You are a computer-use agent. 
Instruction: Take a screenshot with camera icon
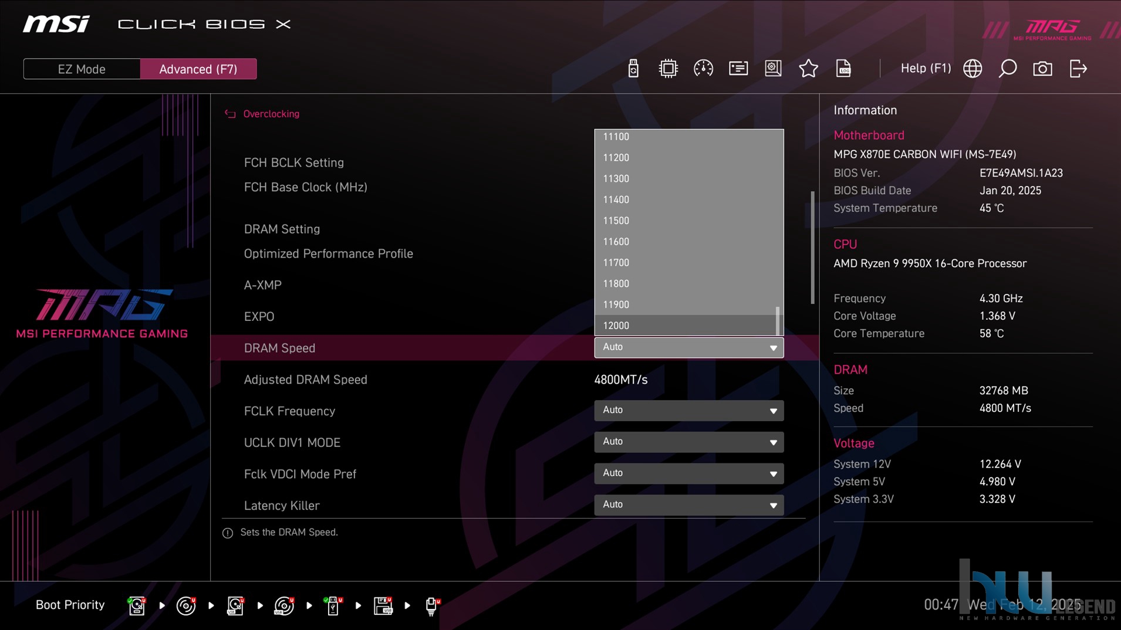click(x=1042, y=69)
